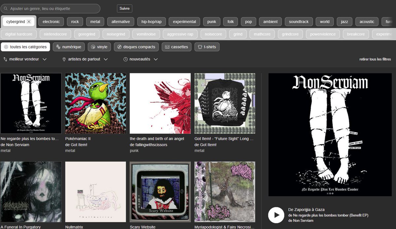The height and width of the screenshot is (229, 396).
Task: Click the location pin icon
Action: (64, 59)
